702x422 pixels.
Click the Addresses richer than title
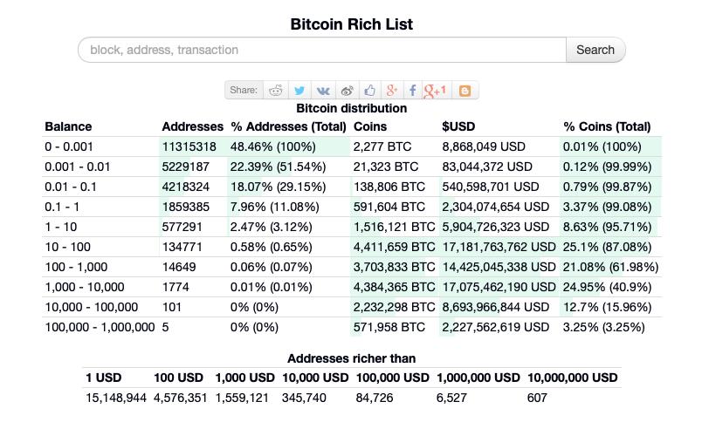pos(352,358)
